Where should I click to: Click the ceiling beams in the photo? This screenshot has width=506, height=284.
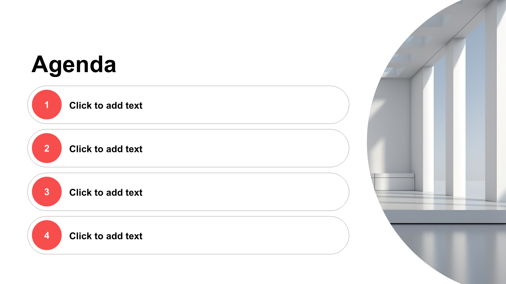[x=427, y=39]
